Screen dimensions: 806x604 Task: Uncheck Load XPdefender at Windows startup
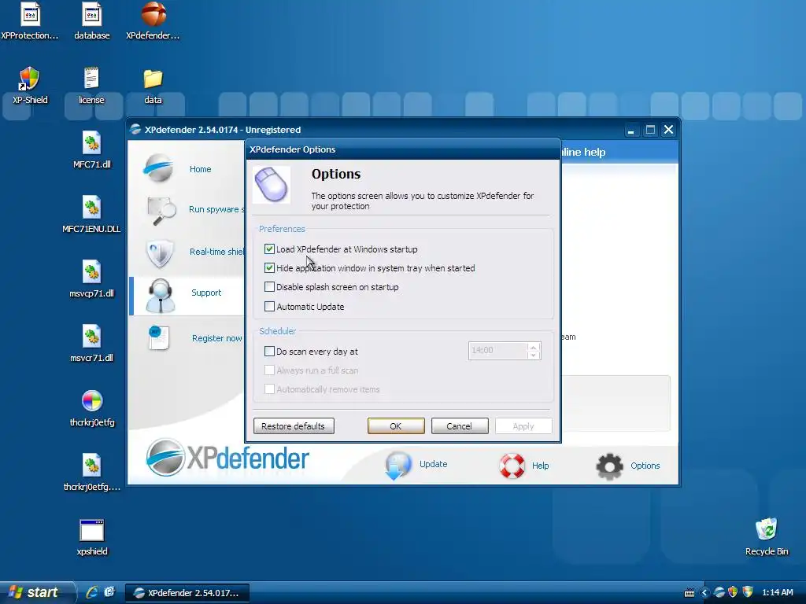point(269,249)
